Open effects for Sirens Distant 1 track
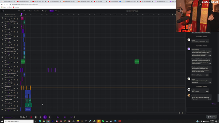The height and width of the screenshot is (123, 219). click(x=14, y=106)
